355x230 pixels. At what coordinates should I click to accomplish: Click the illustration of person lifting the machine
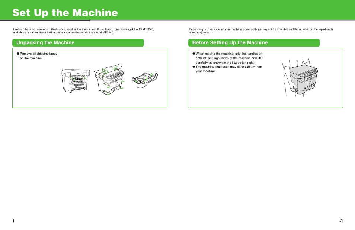click(x=300, y=77)
